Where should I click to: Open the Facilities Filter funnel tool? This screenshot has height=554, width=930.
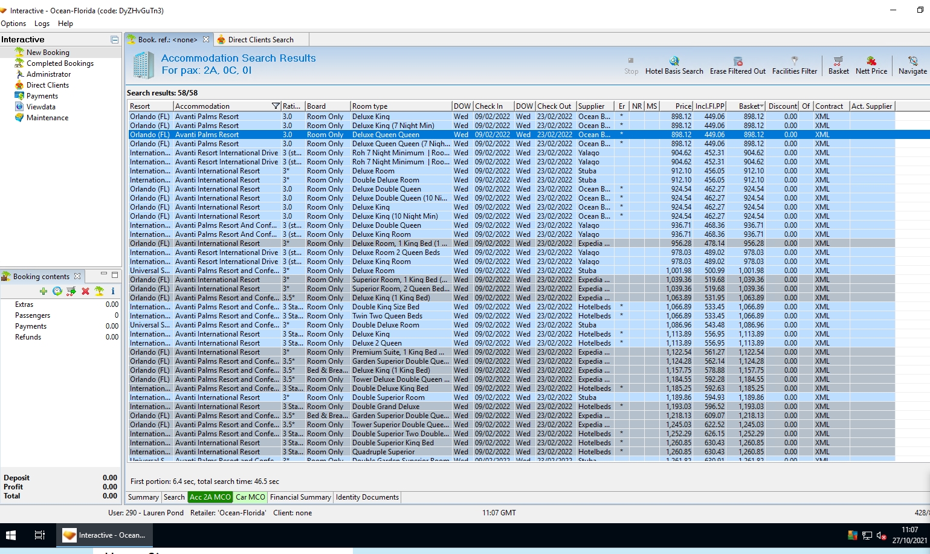click(x=795, y=60)
